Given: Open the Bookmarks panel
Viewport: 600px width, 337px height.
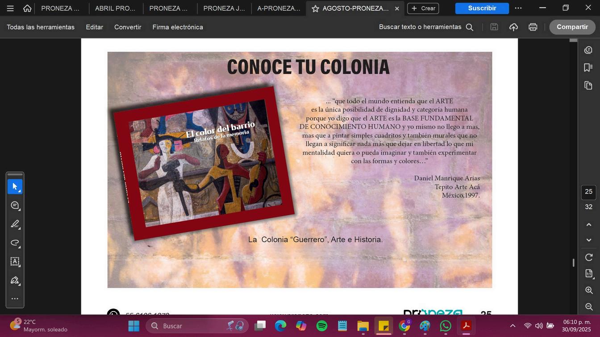Looking at the screenshot, I should pos(588,67).
